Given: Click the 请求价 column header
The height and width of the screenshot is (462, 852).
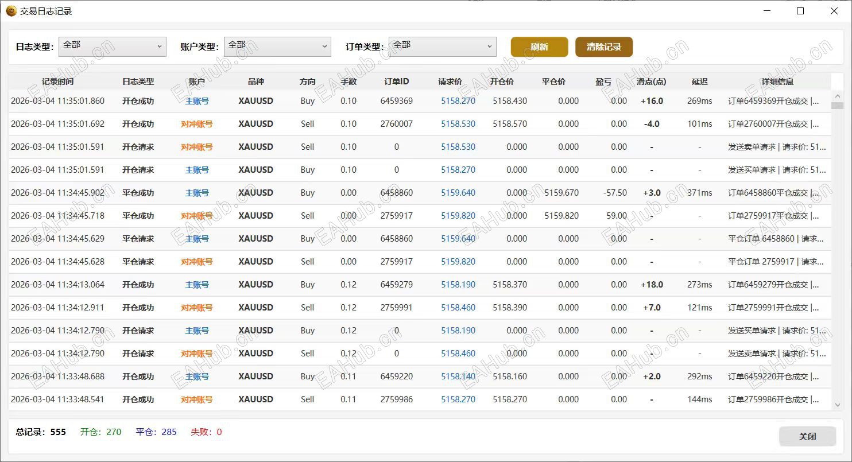Looking at the screenshot, I should (x=450, y=81).
